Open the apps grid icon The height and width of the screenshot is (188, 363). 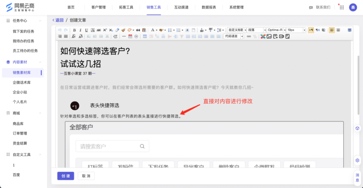coord(342,7)
